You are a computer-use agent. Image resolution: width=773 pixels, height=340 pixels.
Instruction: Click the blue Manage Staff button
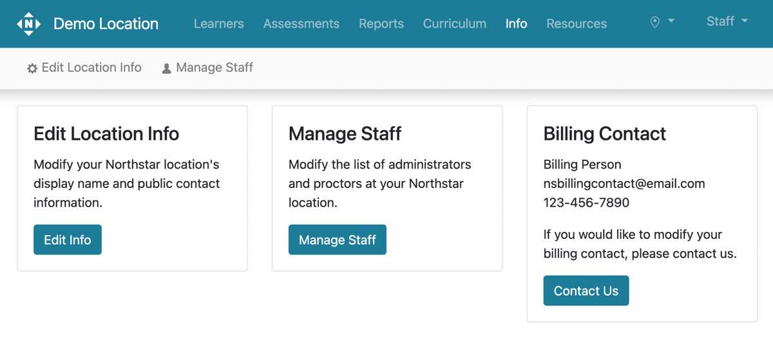coord(338,240)
